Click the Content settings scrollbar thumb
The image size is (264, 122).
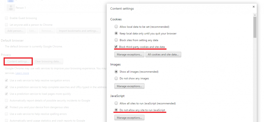click(x=255, y=27)
